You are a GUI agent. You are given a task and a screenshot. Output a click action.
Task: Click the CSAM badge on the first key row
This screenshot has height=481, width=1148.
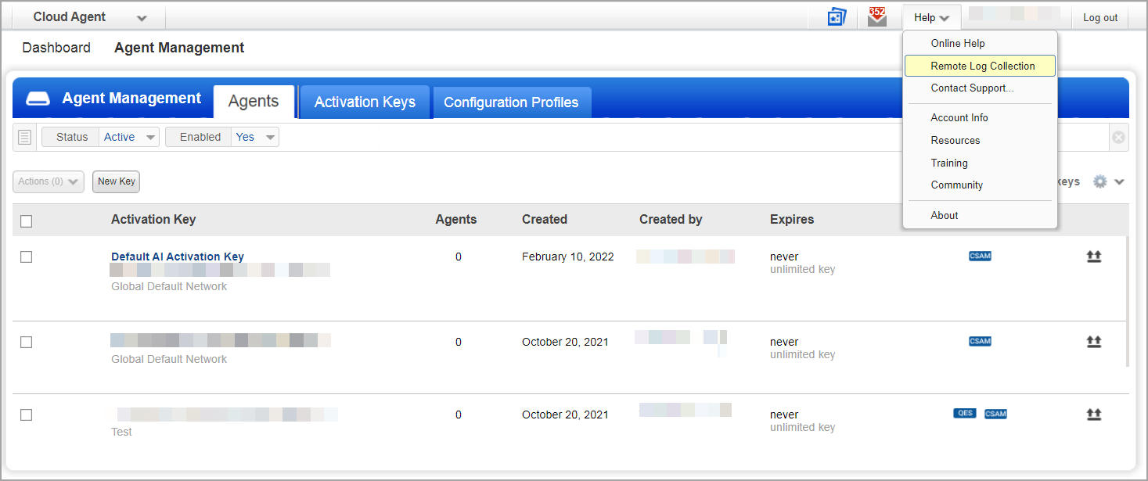point(979,256)
